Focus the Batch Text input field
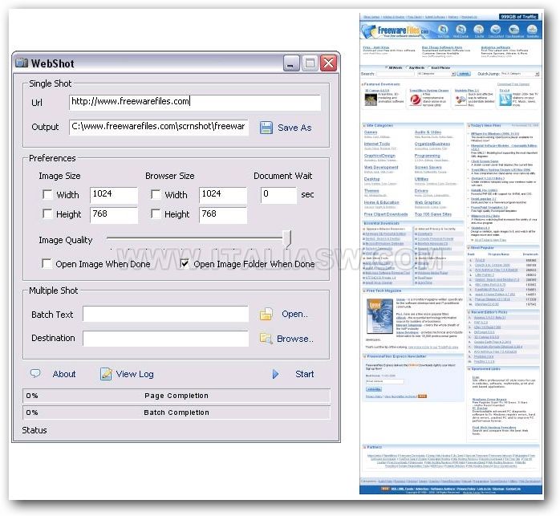Viewport: 560px width, 516px height. point(166,314)
